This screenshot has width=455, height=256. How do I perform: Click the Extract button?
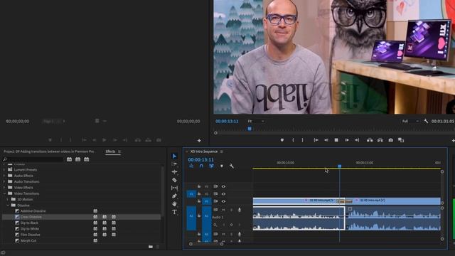pyautogui.click(x=380, y=140)
